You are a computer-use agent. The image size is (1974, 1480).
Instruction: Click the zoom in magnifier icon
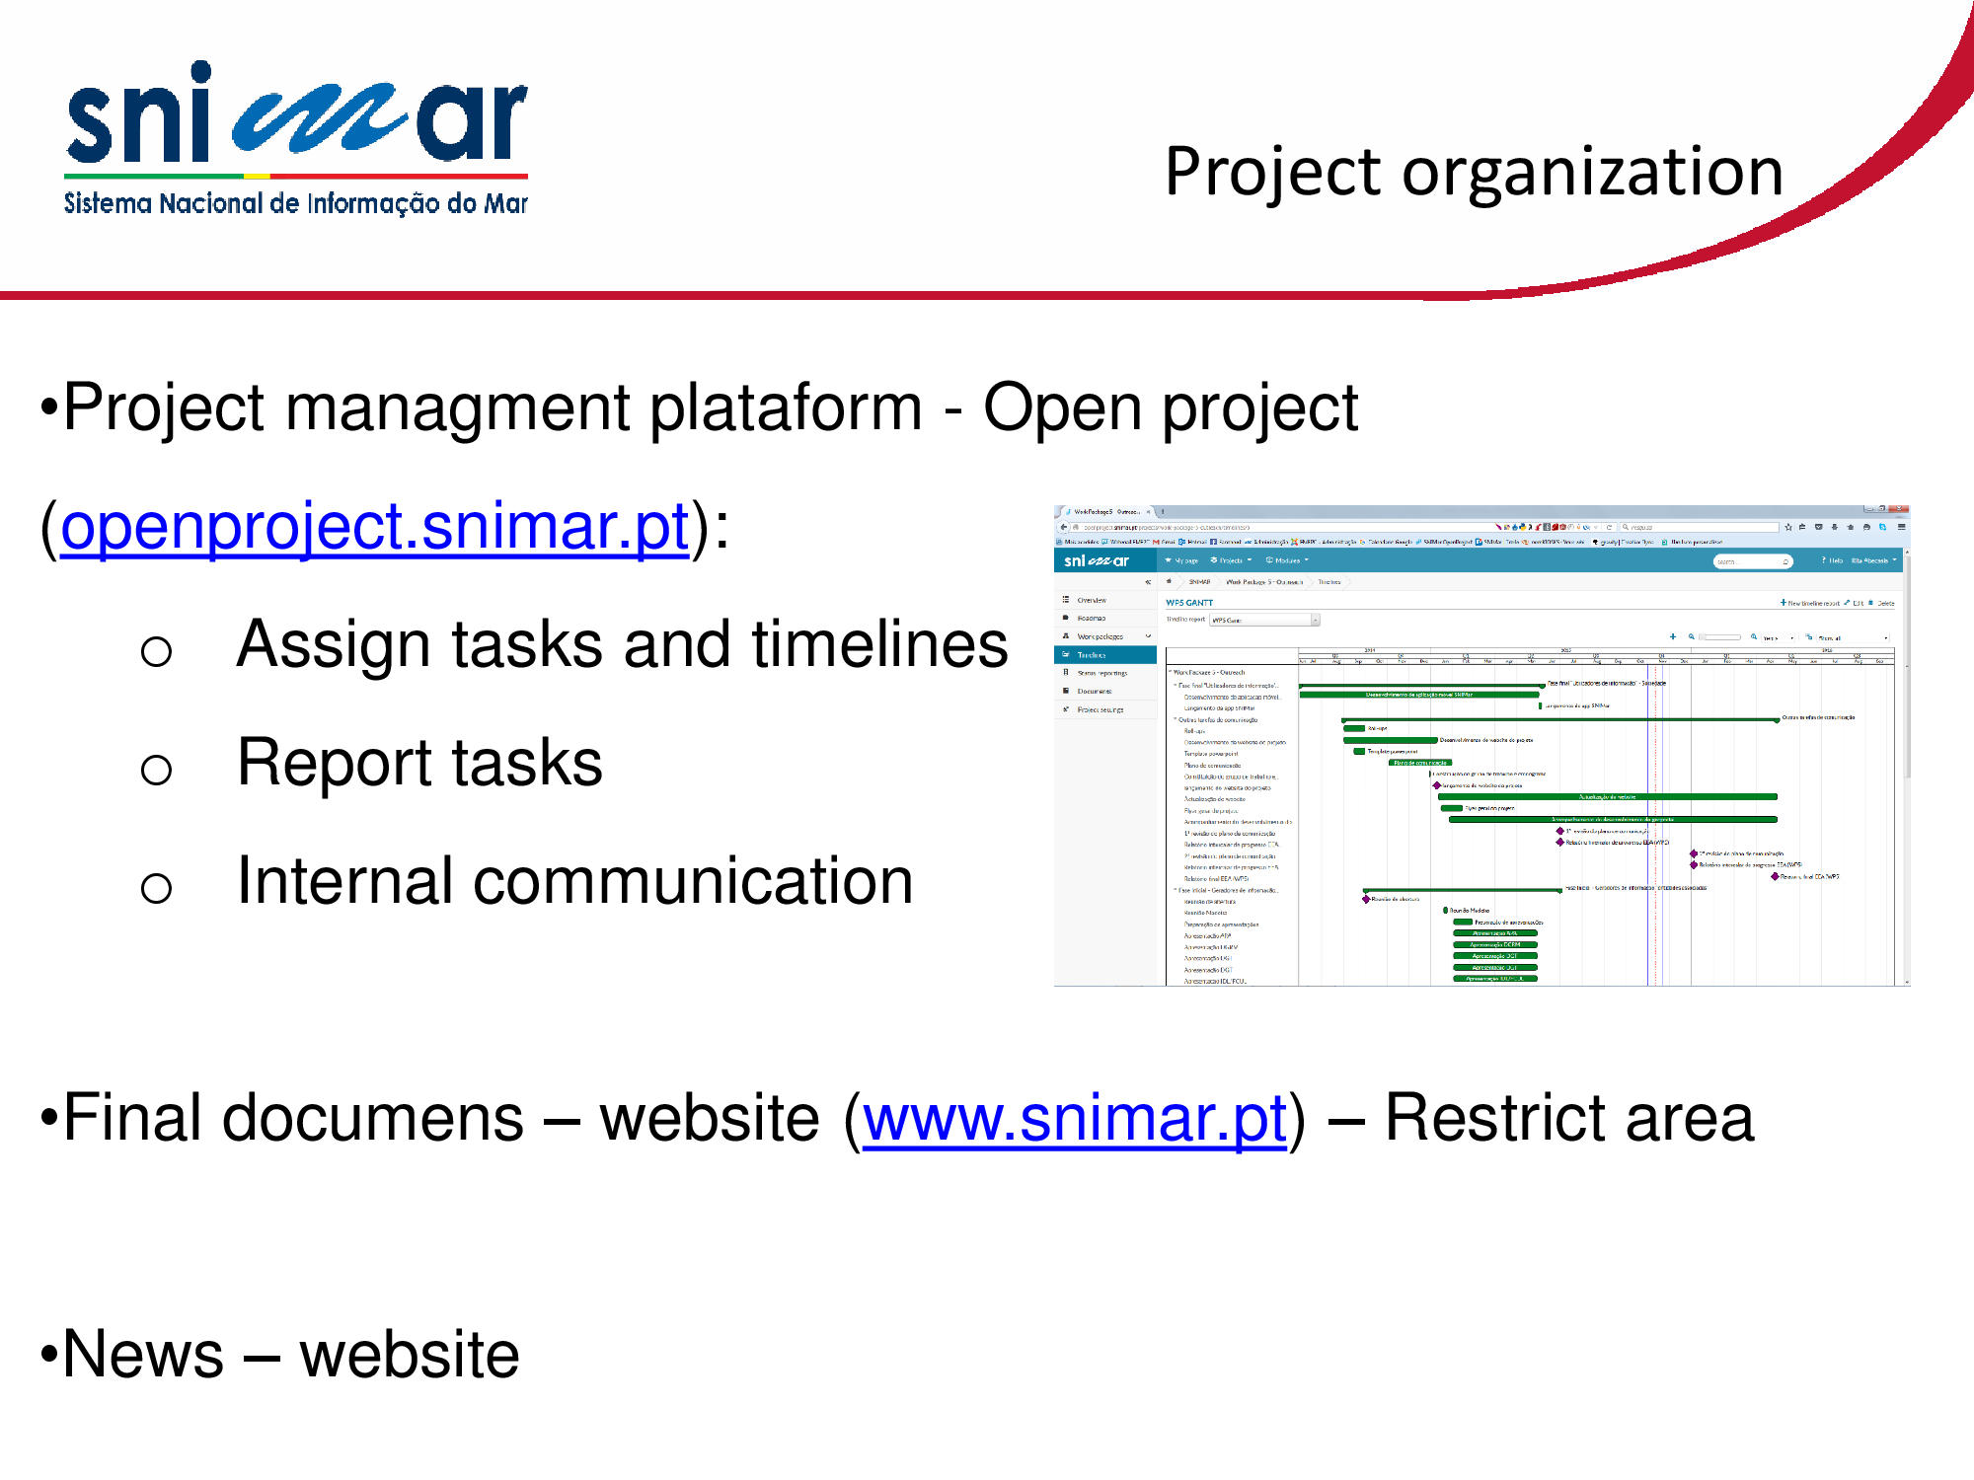1754,636
